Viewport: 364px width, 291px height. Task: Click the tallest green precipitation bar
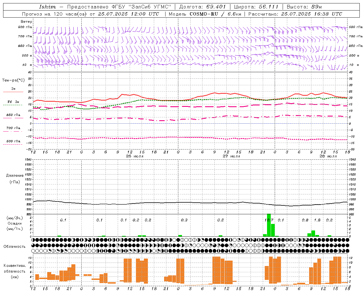pyautogui.click(x=269, y=225)
